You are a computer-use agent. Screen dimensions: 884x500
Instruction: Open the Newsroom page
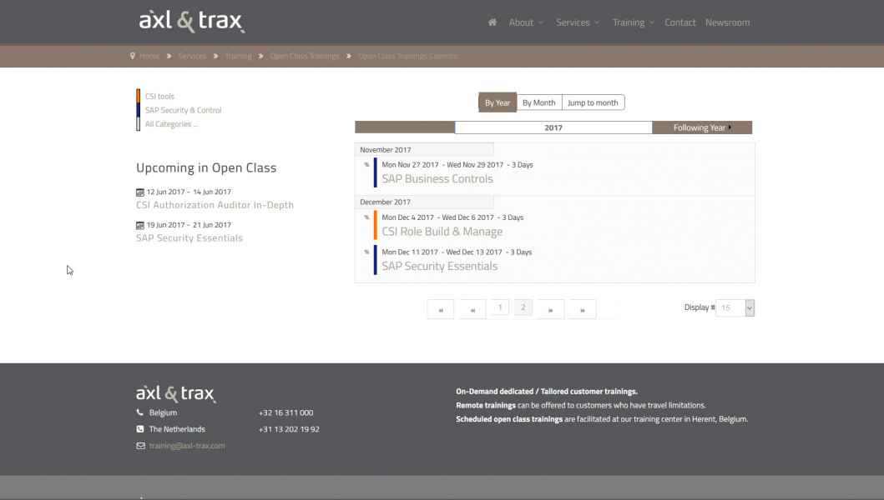[x=727, y=22]
